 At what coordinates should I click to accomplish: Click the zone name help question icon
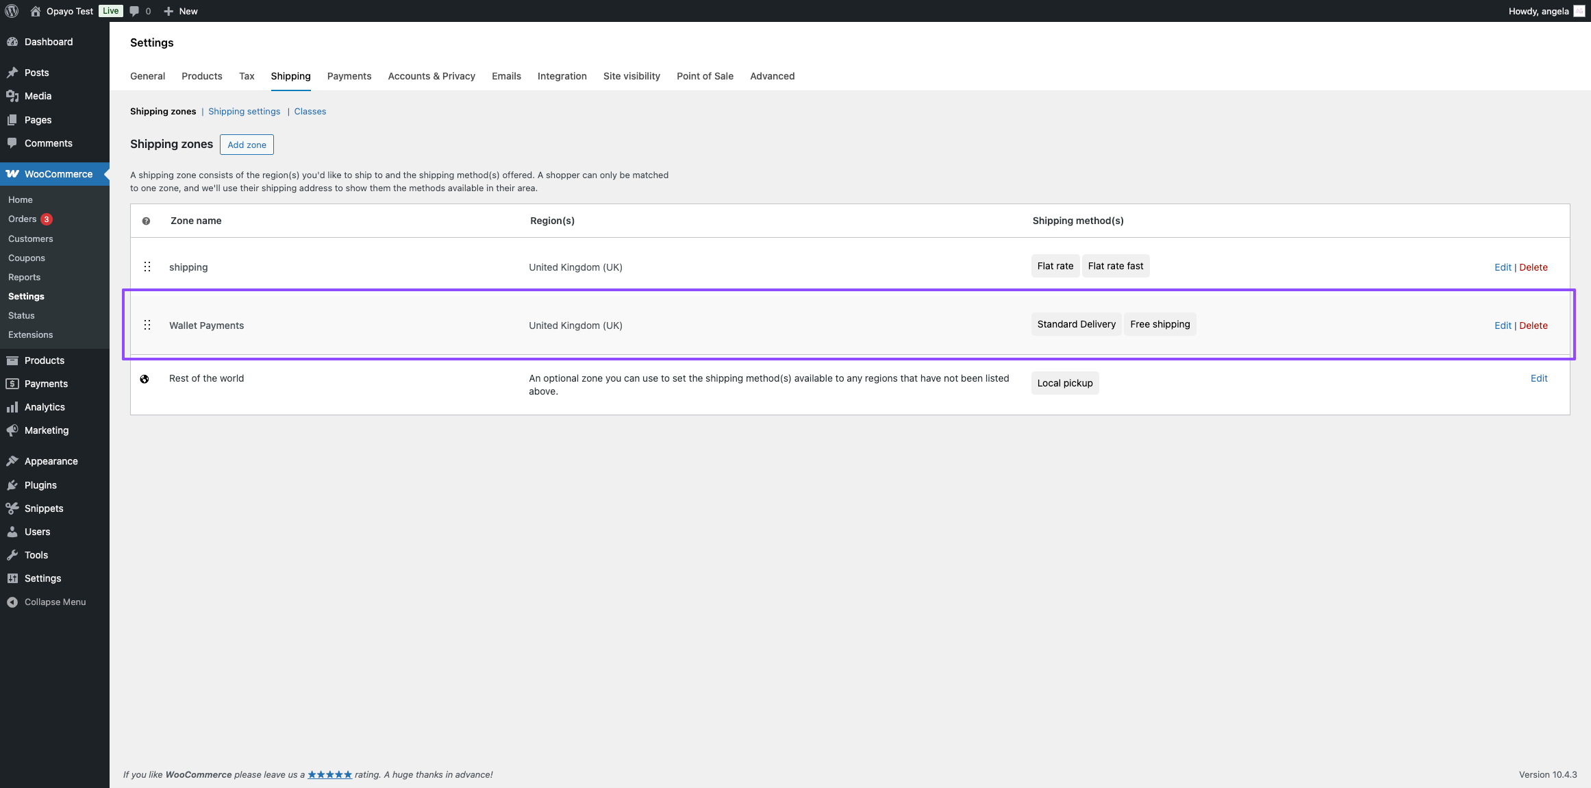tap(146, 221)
